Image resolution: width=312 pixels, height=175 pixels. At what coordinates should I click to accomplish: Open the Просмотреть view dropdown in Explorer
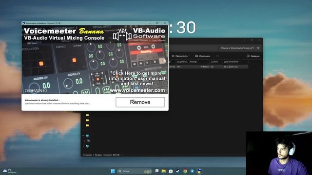181,56
